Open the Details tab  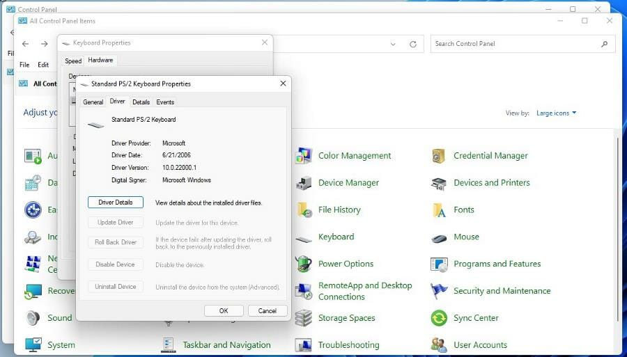pyautogui.click(x=141, y=102)
